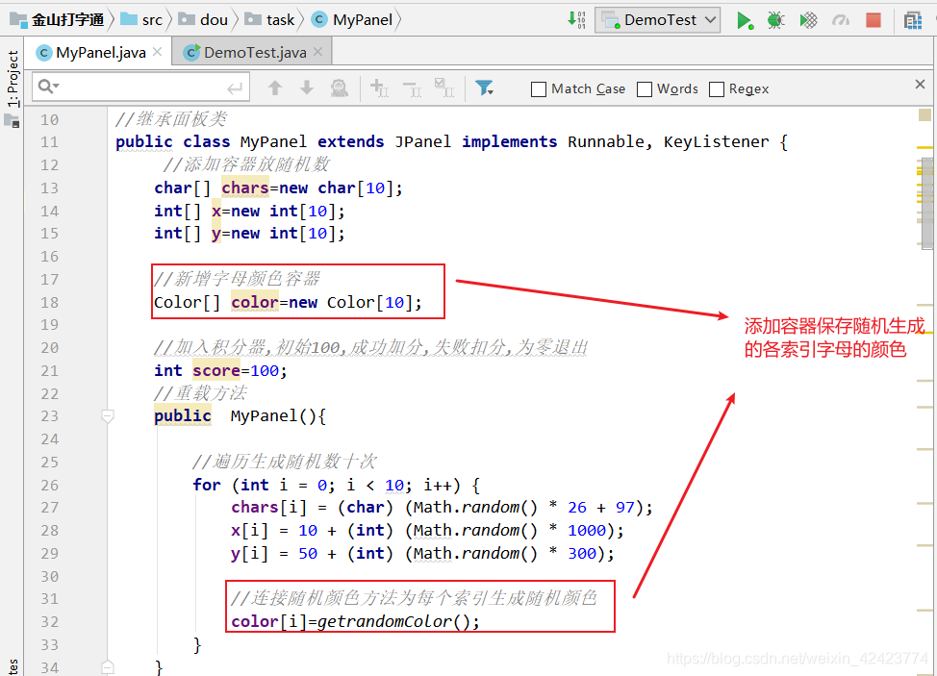Click the editor vertical scrollbar thumb
937x676 pixels.
tap(926, 203)
